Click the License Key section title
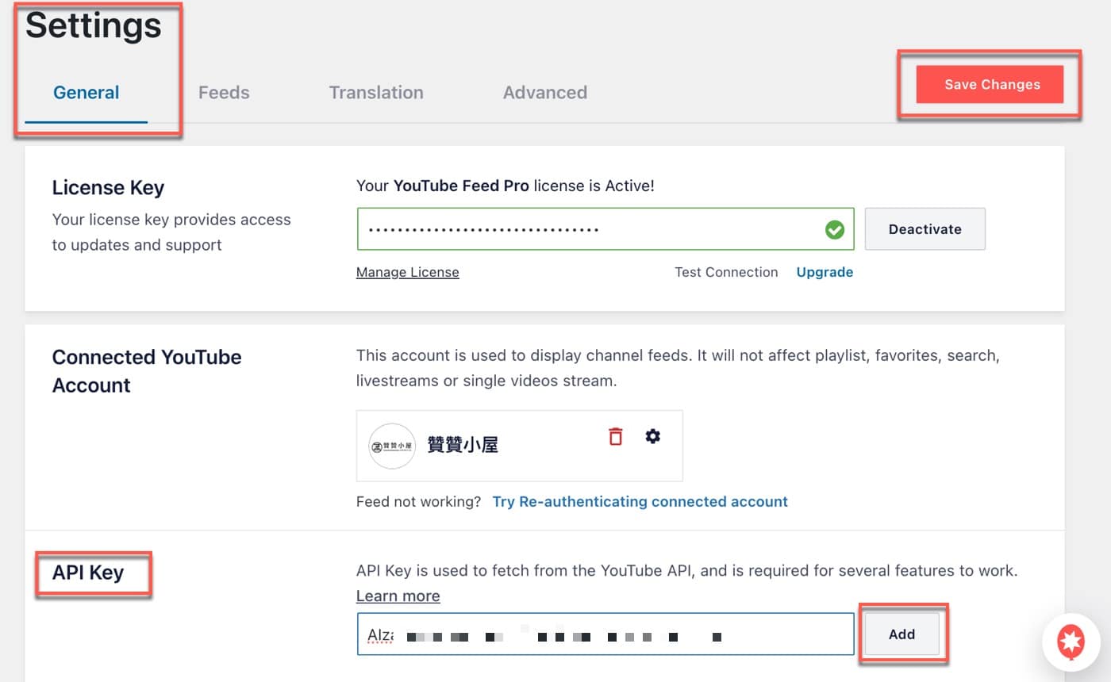This screenshot has height=682, width=1111. point(108,188)
